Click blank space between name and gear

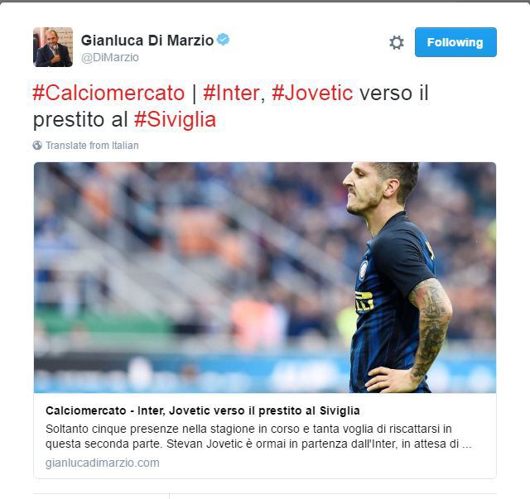click(307, 44)
